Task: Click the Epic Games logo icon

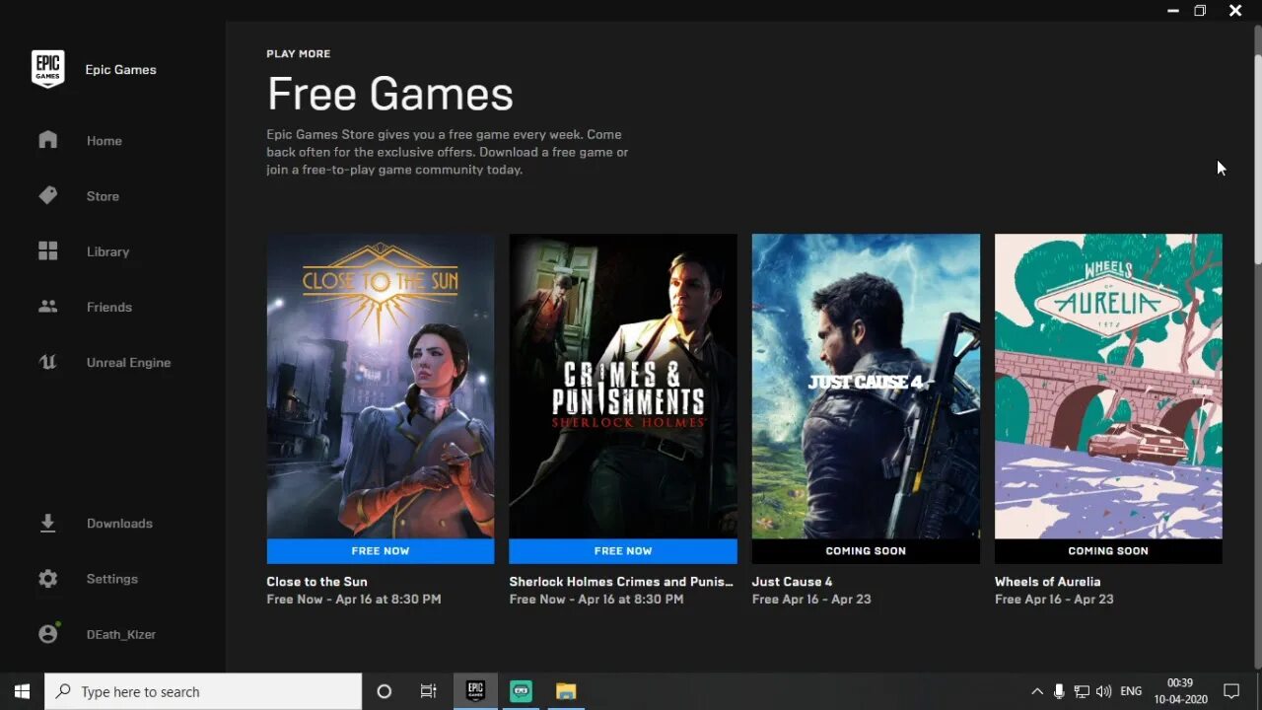Action: click(47, 69)
